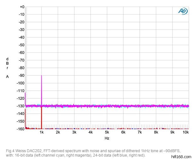Image resolution: width=194 pixels, height=161 pixels.
Task: Click the '-160' y-axis label
Action: 21,129
